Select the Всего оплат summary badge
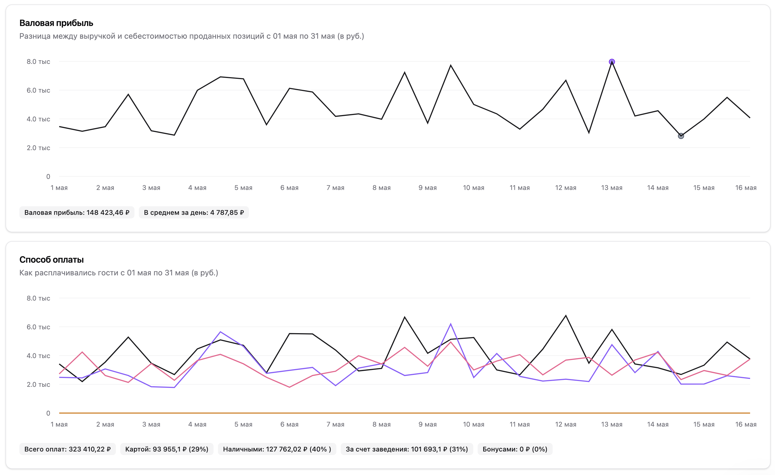The image size is (775, 475). (67, 449)
